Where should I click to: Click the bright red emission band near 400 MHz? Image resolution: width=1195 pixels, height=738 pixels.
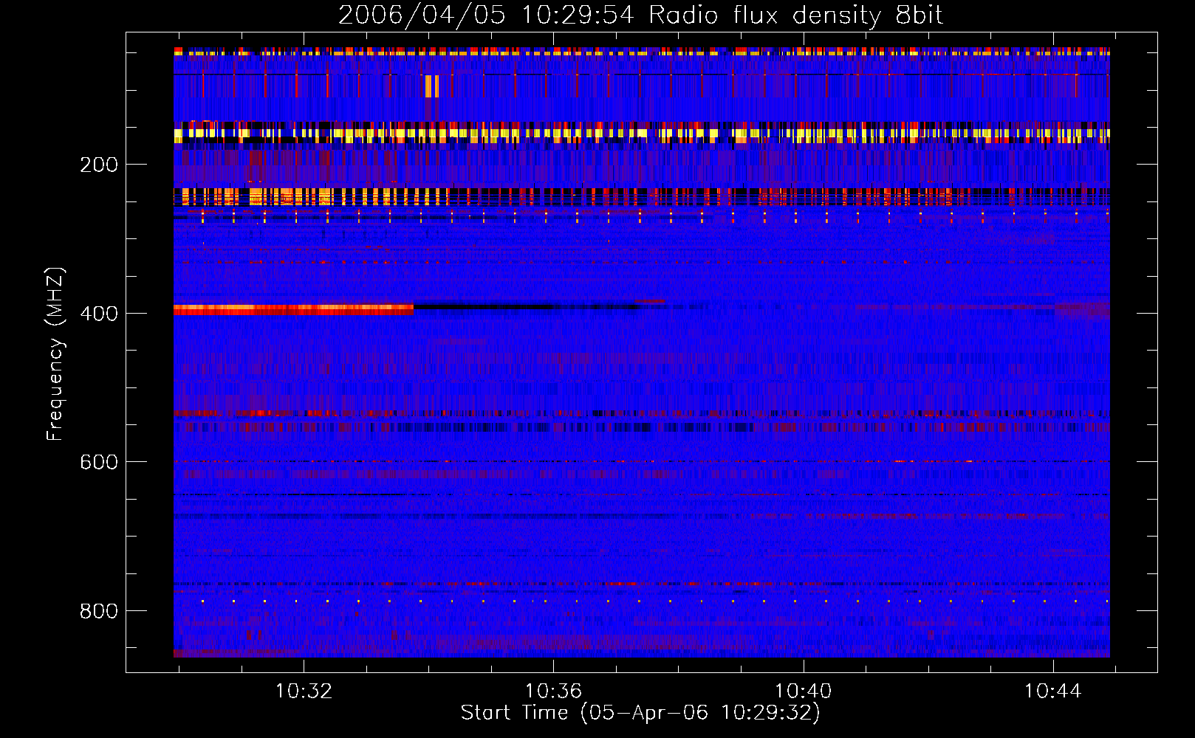click(293, 310)
